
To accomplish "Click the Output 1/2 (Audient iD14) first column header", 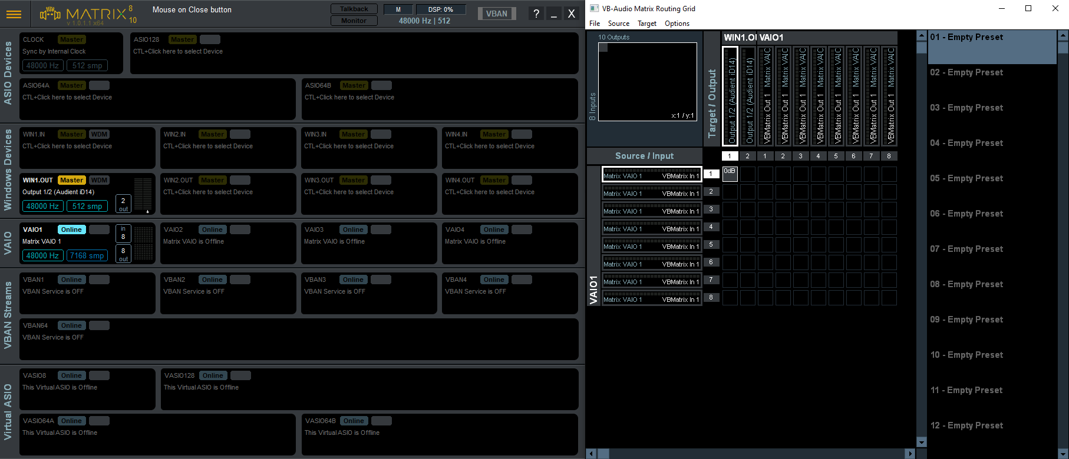I will point(730,95).
